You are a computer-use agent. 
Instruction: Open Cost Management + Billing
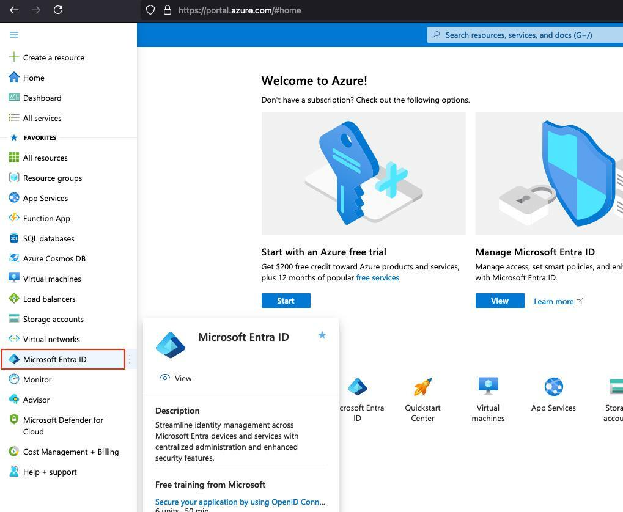point(71,452)
